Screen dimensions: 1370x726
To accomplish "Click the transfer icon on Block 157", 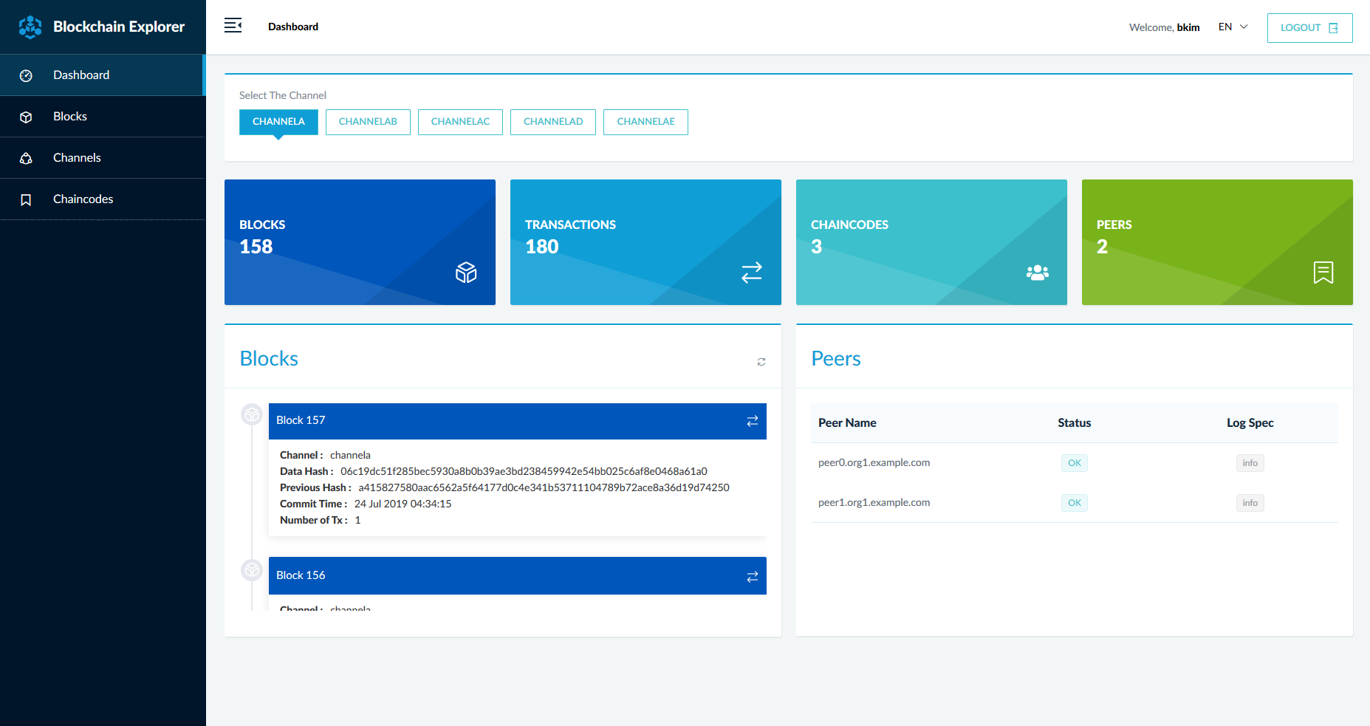I will point(752,421).
